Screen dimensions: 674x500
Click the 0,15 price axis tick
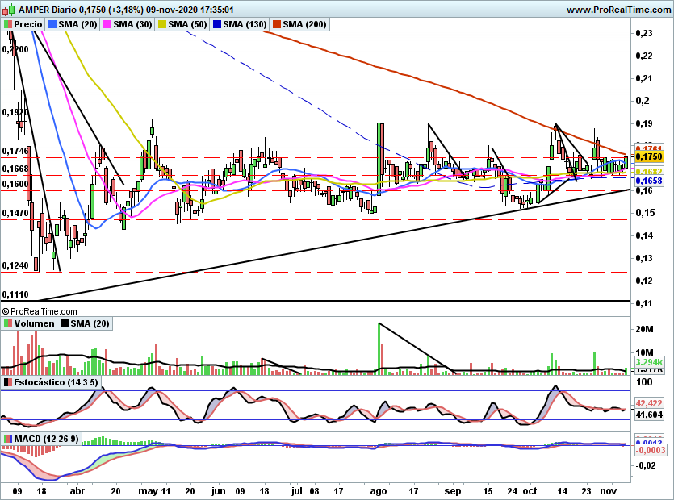point(644,213)
